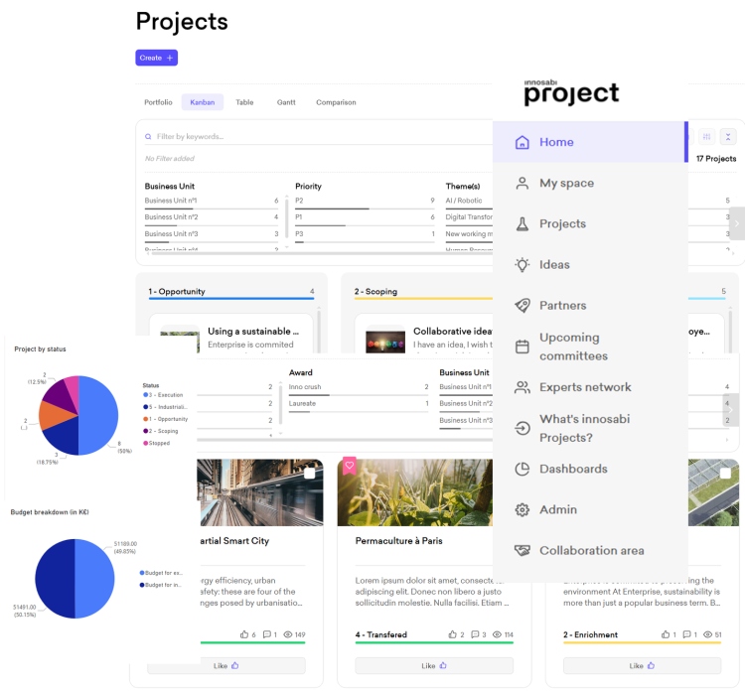
Task: Click the Create button
Action: pos(156,58)
